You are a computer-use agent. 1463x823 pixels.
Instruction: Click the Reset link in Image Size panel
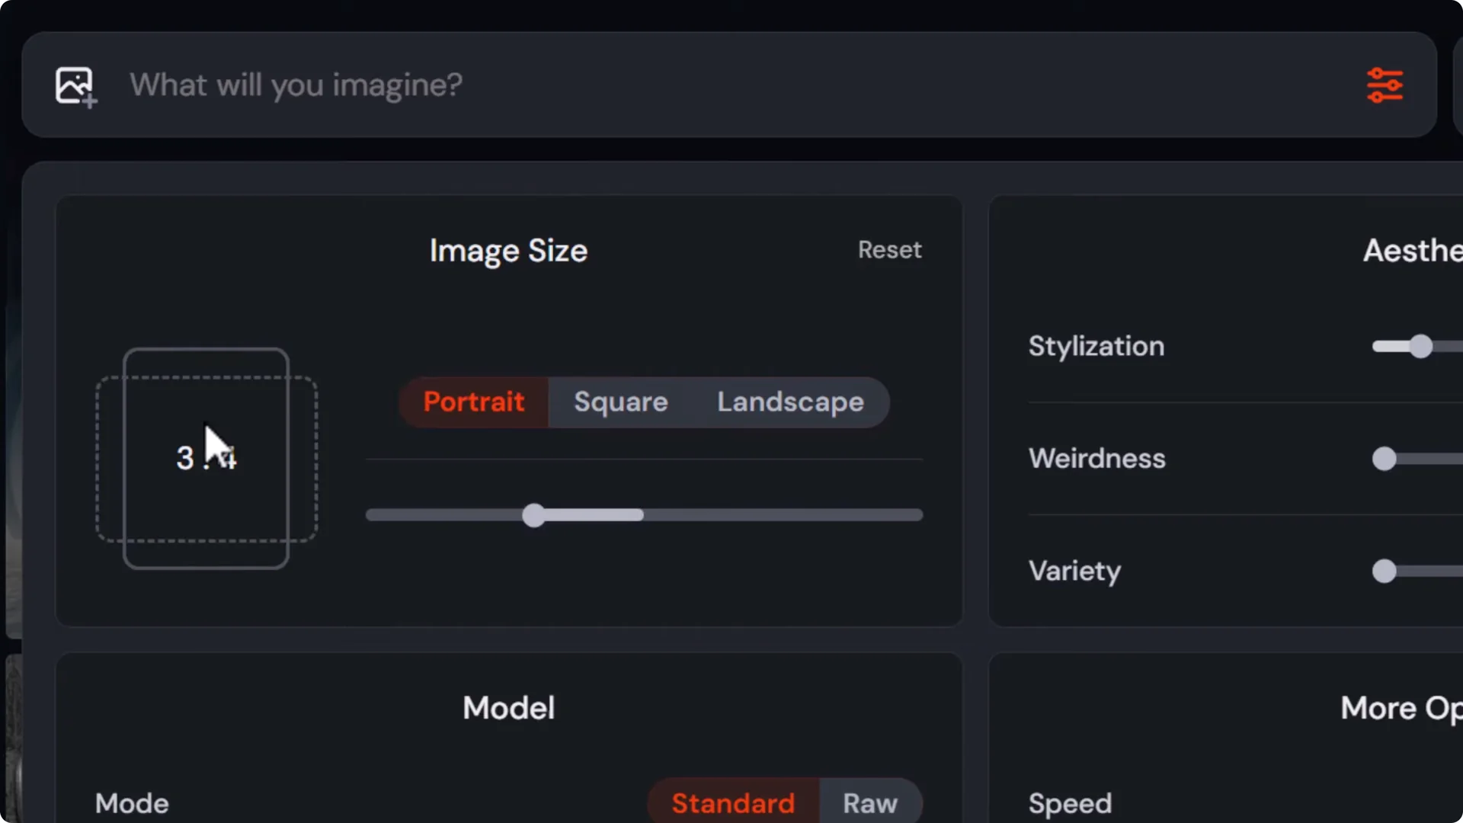click(889, 250)
